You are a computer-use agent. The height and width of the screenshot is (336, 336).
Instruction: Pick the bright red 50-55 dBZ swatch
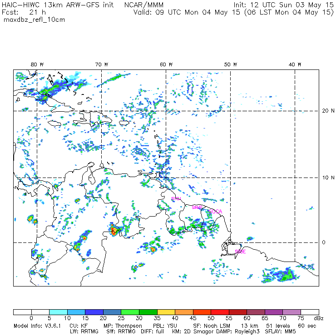pyautogui.click(x=220, y=312)
